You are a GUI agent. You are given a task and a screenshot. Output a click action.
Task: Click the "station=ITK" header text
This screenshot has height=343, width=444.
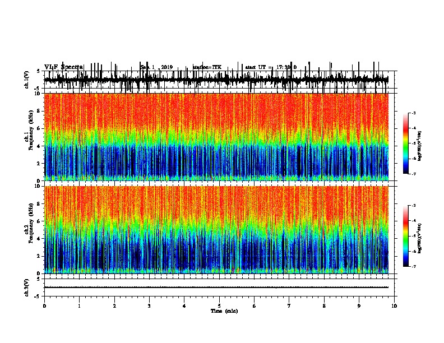click(x=207, y=67)
